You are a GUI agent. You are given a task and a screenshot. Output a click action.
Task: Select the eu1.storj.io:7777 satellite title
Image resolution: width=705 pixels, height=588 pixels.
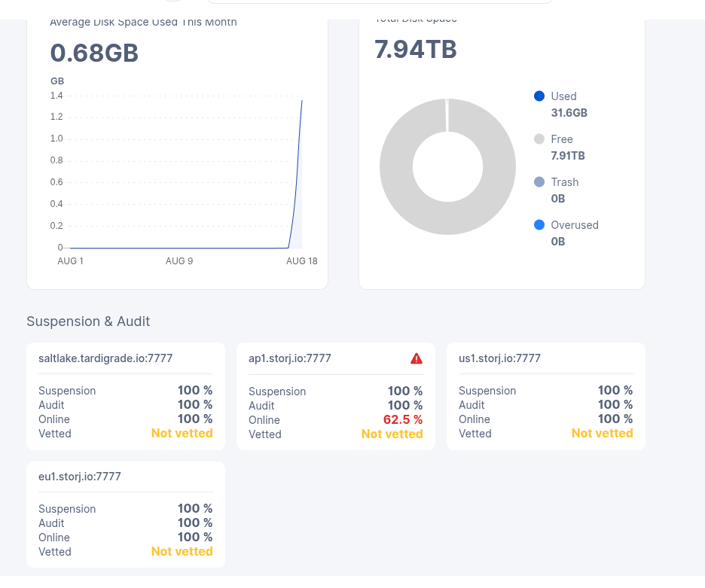tap(80, 477)
